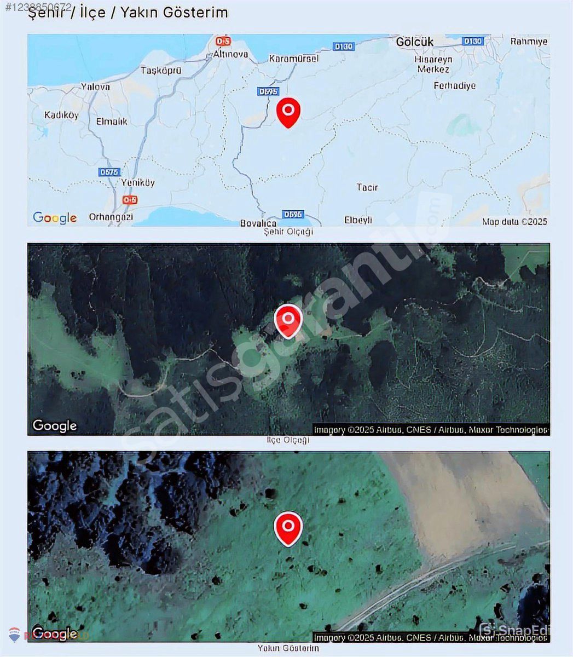Click the D575 road shield near Karamürsel
This screenshot has height=657, width=573.
click(267, 92)
